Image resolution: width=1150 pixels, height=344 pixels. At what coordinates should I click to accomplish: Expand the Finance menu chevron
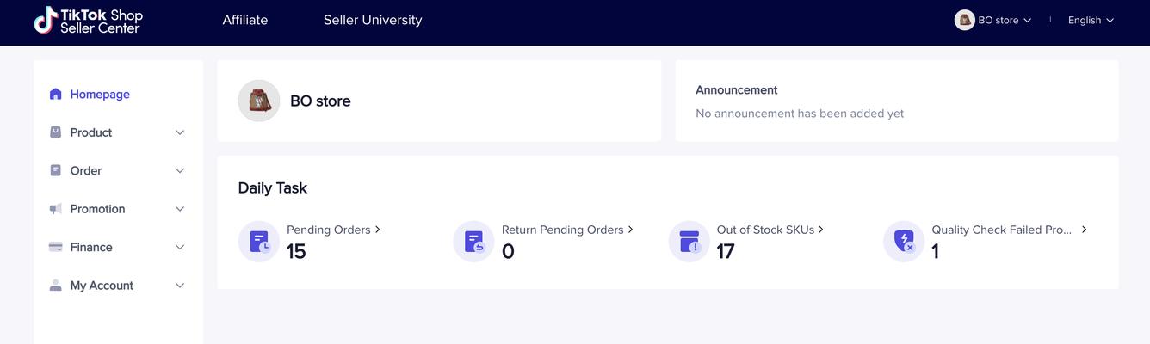pyautogui.click(x=180, y=247)
